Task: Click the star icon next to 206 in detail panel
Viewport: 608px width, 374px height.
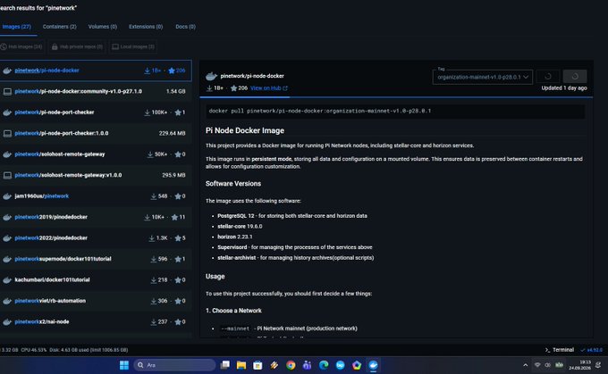Action: (x=233, y=88)
